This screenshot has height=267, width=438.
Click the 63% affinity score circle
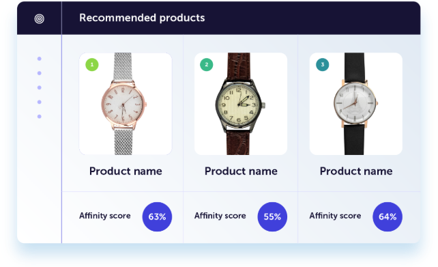157,216
